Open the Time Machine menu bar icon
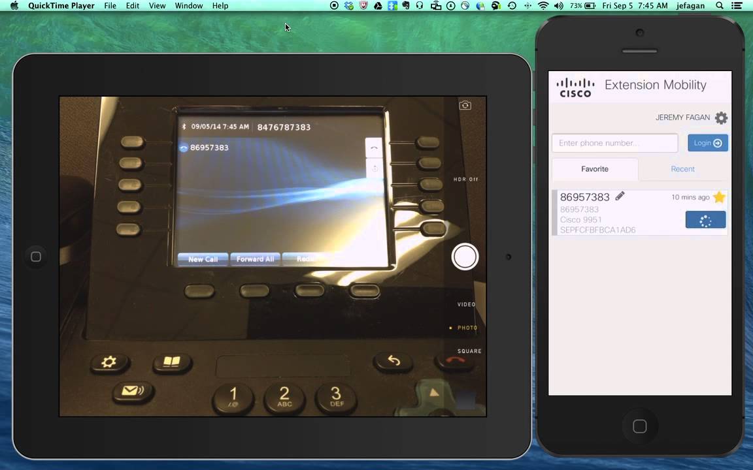The width and height of the screenshot is (753, 470). point(512,6)
